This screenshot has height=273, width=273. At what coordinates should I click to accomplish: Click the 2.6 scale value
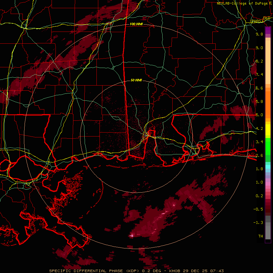[259, 155]
